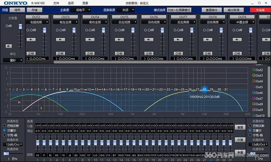Toggle the Out2 curve checkbox
The width and height of the screenshot is (271, 162).
pyautogui.click(x=254, y=70)
